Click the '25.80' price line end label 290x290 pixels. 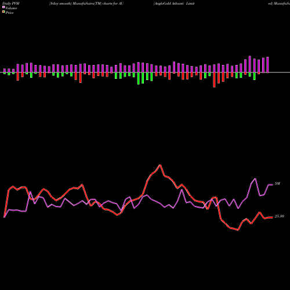(x=280, y=216)
